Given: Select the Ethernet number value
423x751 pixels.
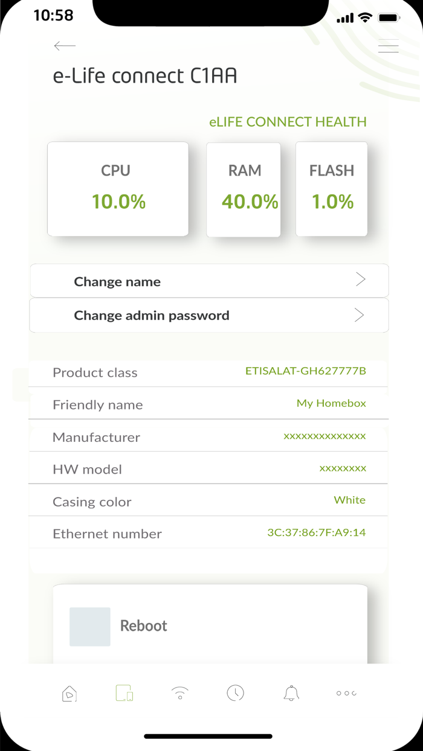Looking at the screenshot, I should coord(317,532).
